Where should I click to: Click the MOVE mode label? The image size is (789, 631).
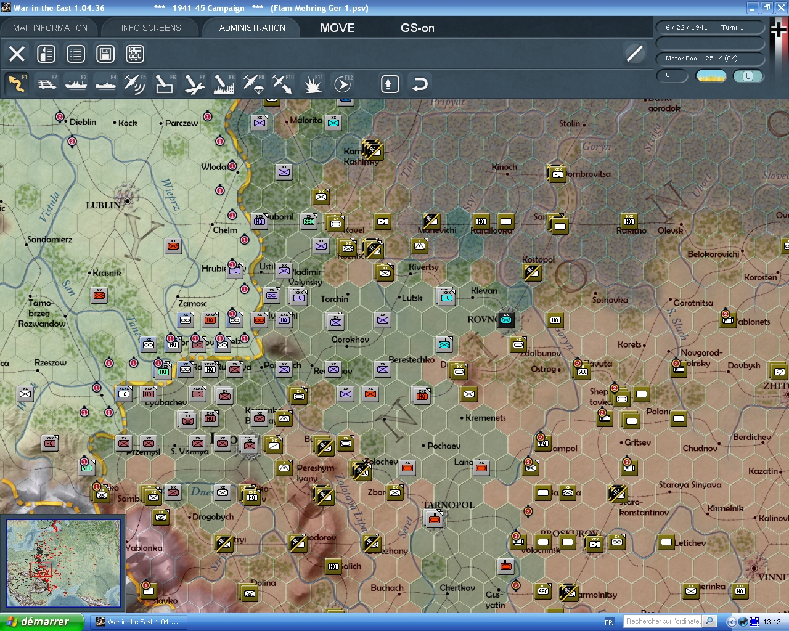(338, 28)
